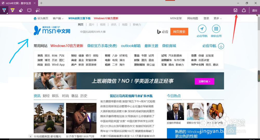Viewport: 260px width, 140px height.
Task: Switch to the 财经 news tab
Action: pos(46,96)
